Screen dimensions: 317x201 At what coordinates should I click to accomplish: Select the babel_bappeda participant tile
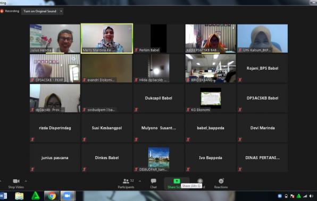pos(211,128)
